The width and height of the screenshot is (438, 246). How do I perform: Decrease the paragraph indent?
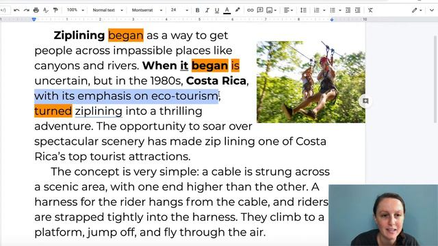[x=348, y=10]
